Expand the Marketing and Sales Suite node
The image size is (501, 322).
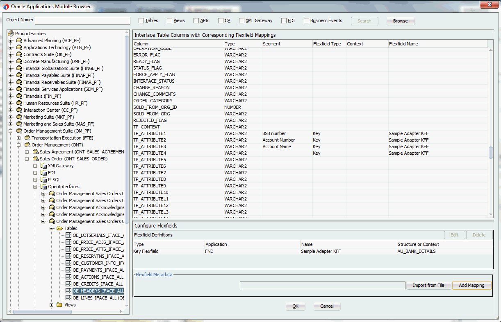tap(11, 124)
